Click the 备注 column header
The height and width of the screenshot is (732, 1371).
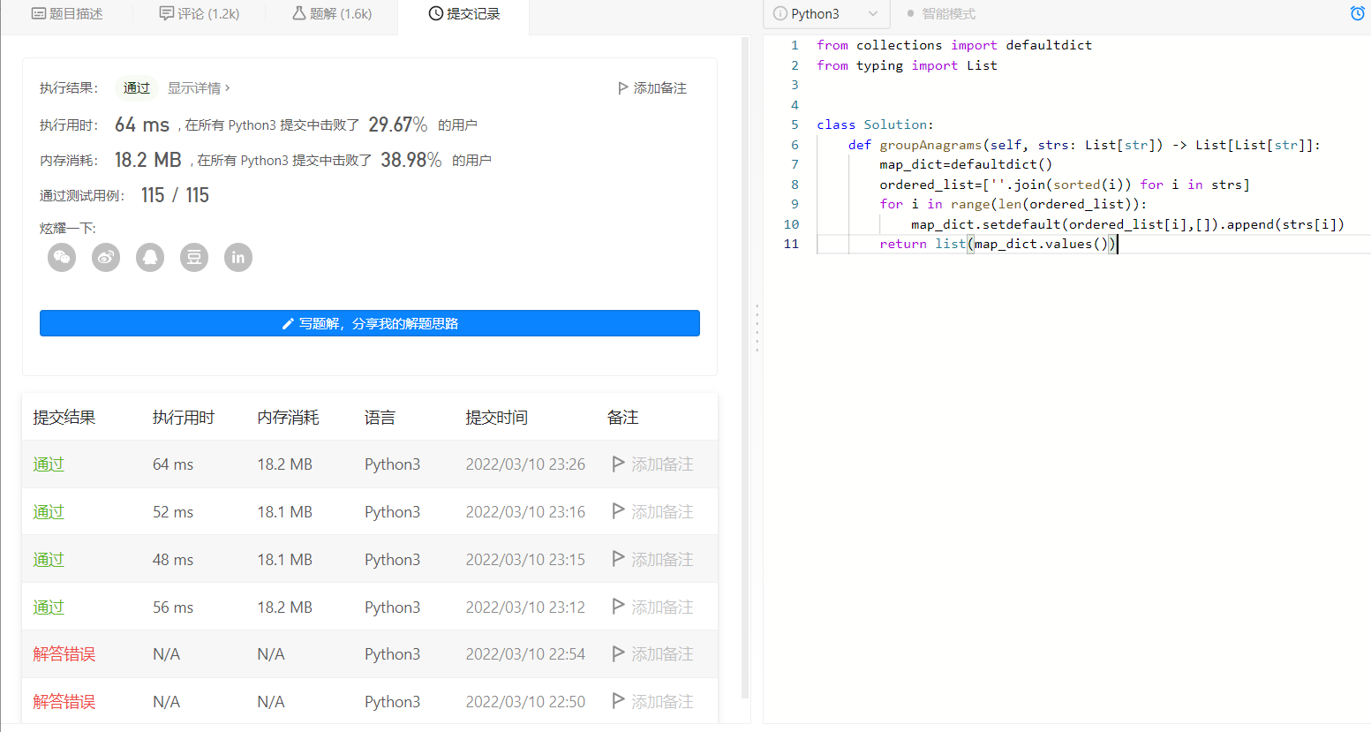click(622, 417)
